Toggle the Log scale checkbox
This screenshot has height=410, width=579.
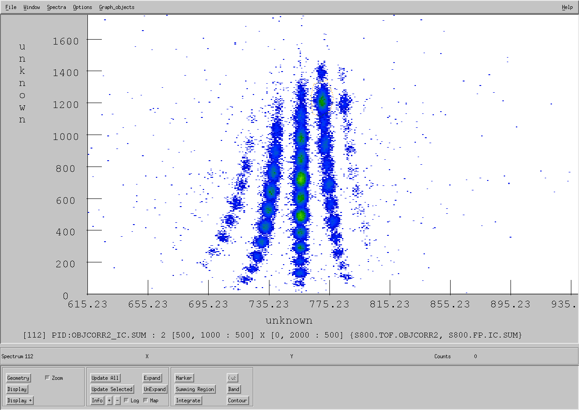[x=126, y=401]
